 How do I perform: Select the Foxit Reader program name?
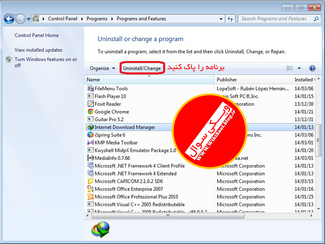[x=108, y=104]
